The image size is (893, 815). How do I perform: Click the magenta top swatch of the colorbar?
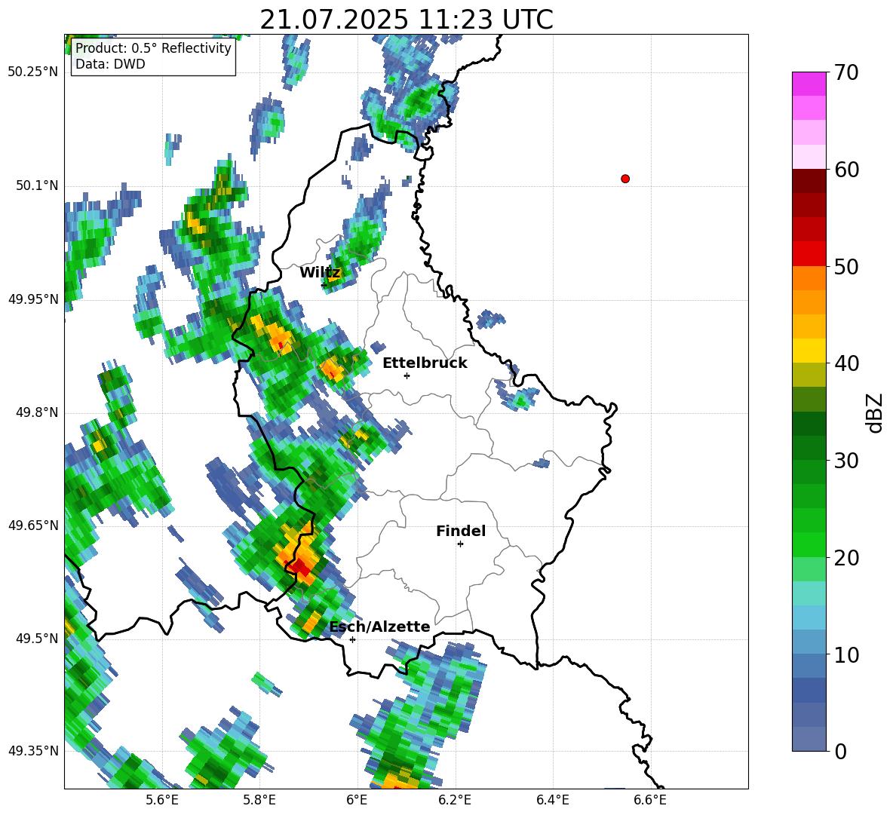[x=809, y=84]
